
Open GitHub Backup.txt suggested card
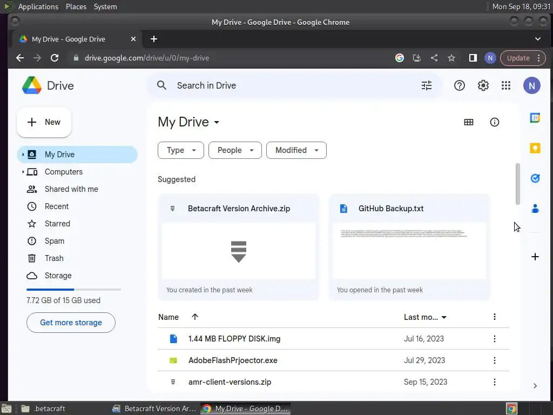pos(409,247)
